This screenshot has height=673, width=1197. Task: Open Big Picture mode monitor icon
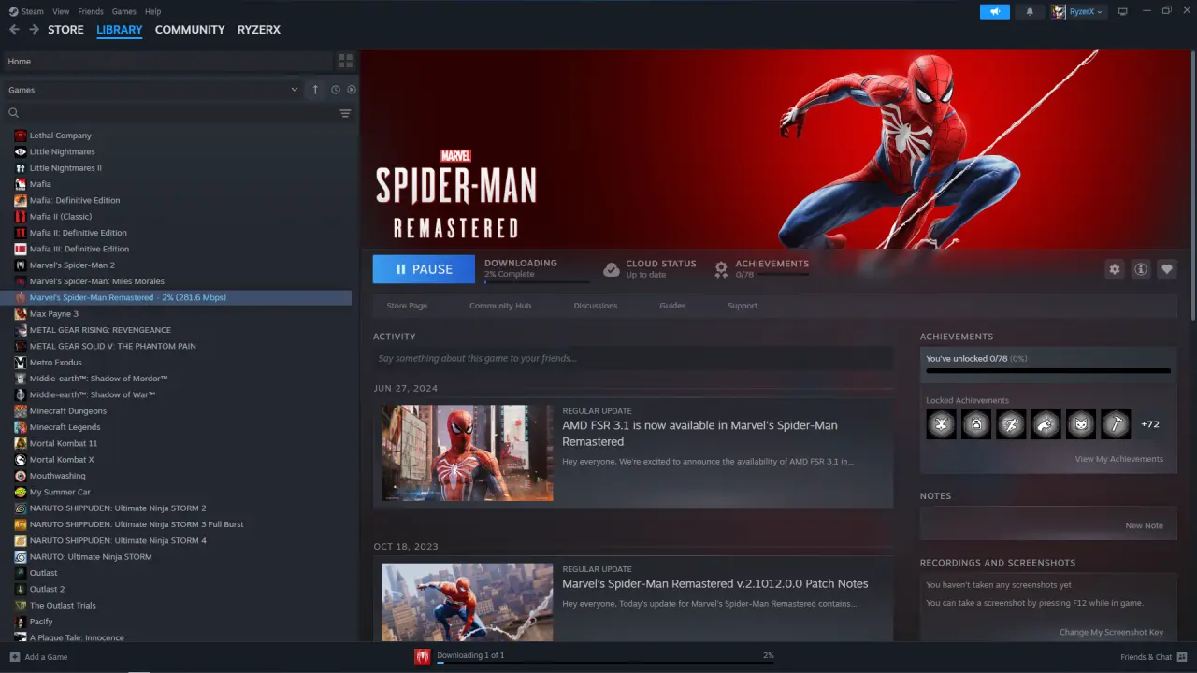click(x=1122, y=11)
